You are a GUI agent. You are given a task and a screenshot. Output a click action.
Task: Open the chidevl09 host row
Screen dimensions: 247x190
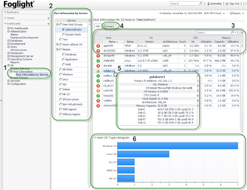click(167, 60)
